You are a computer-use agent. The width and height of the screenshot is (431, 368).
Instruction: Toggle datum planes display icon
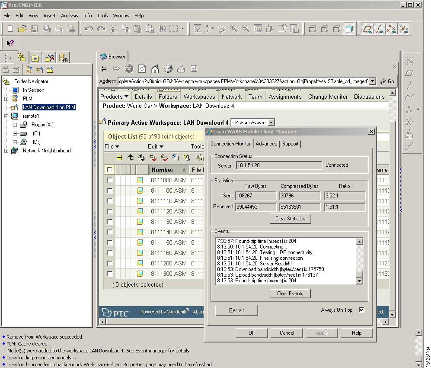point(367,29)
